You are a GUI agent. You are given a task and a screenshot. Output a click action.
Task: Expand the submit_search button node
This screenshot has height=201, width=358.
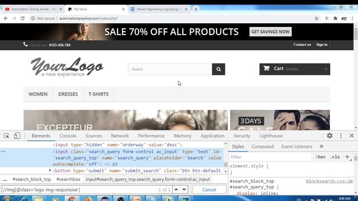point(50,170)
